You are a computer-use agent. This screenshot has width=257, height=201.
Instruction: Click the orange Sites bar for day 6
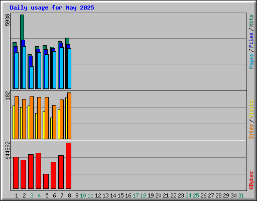click(54, 122)
